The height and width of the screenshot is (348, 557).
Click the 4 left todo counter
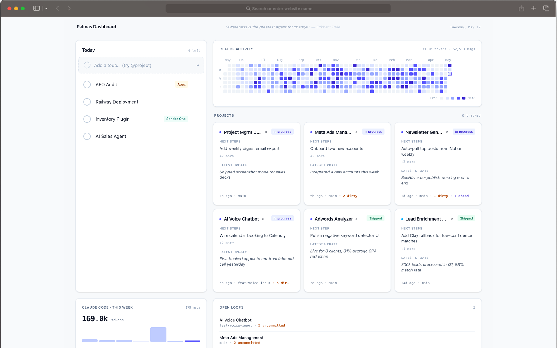coord(194,51)
